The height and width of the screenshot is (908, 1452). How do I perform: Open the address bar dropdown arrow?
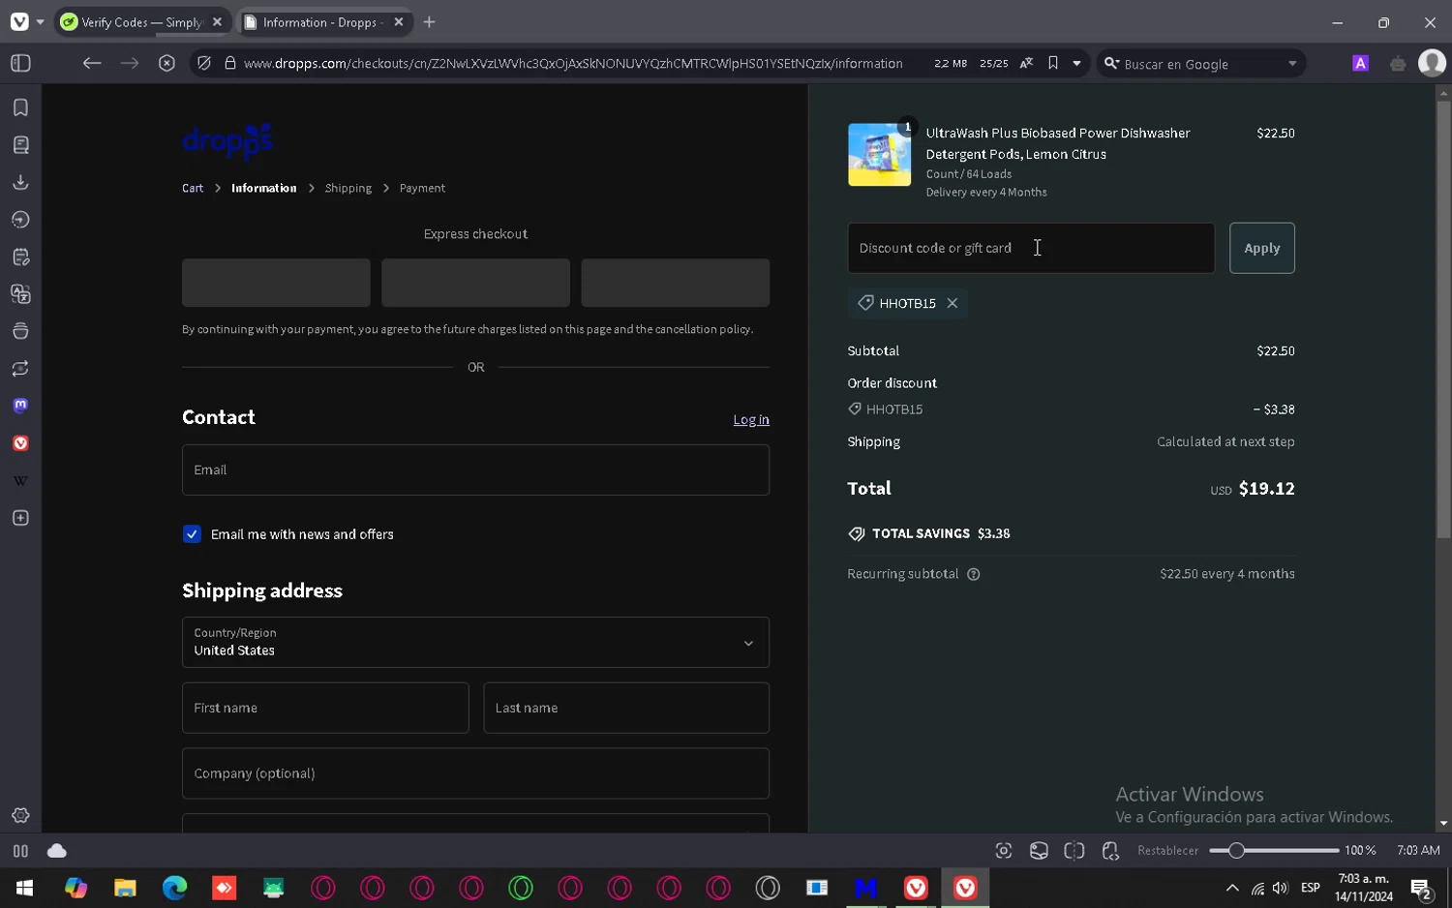(x=1076, y=63)
